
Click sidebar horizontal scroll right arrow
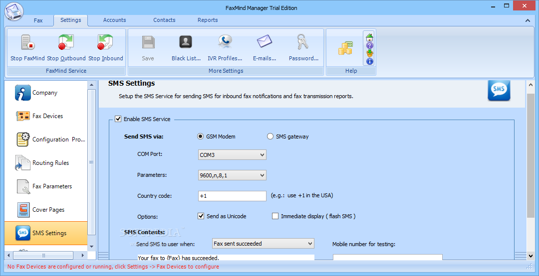(82, 256)
